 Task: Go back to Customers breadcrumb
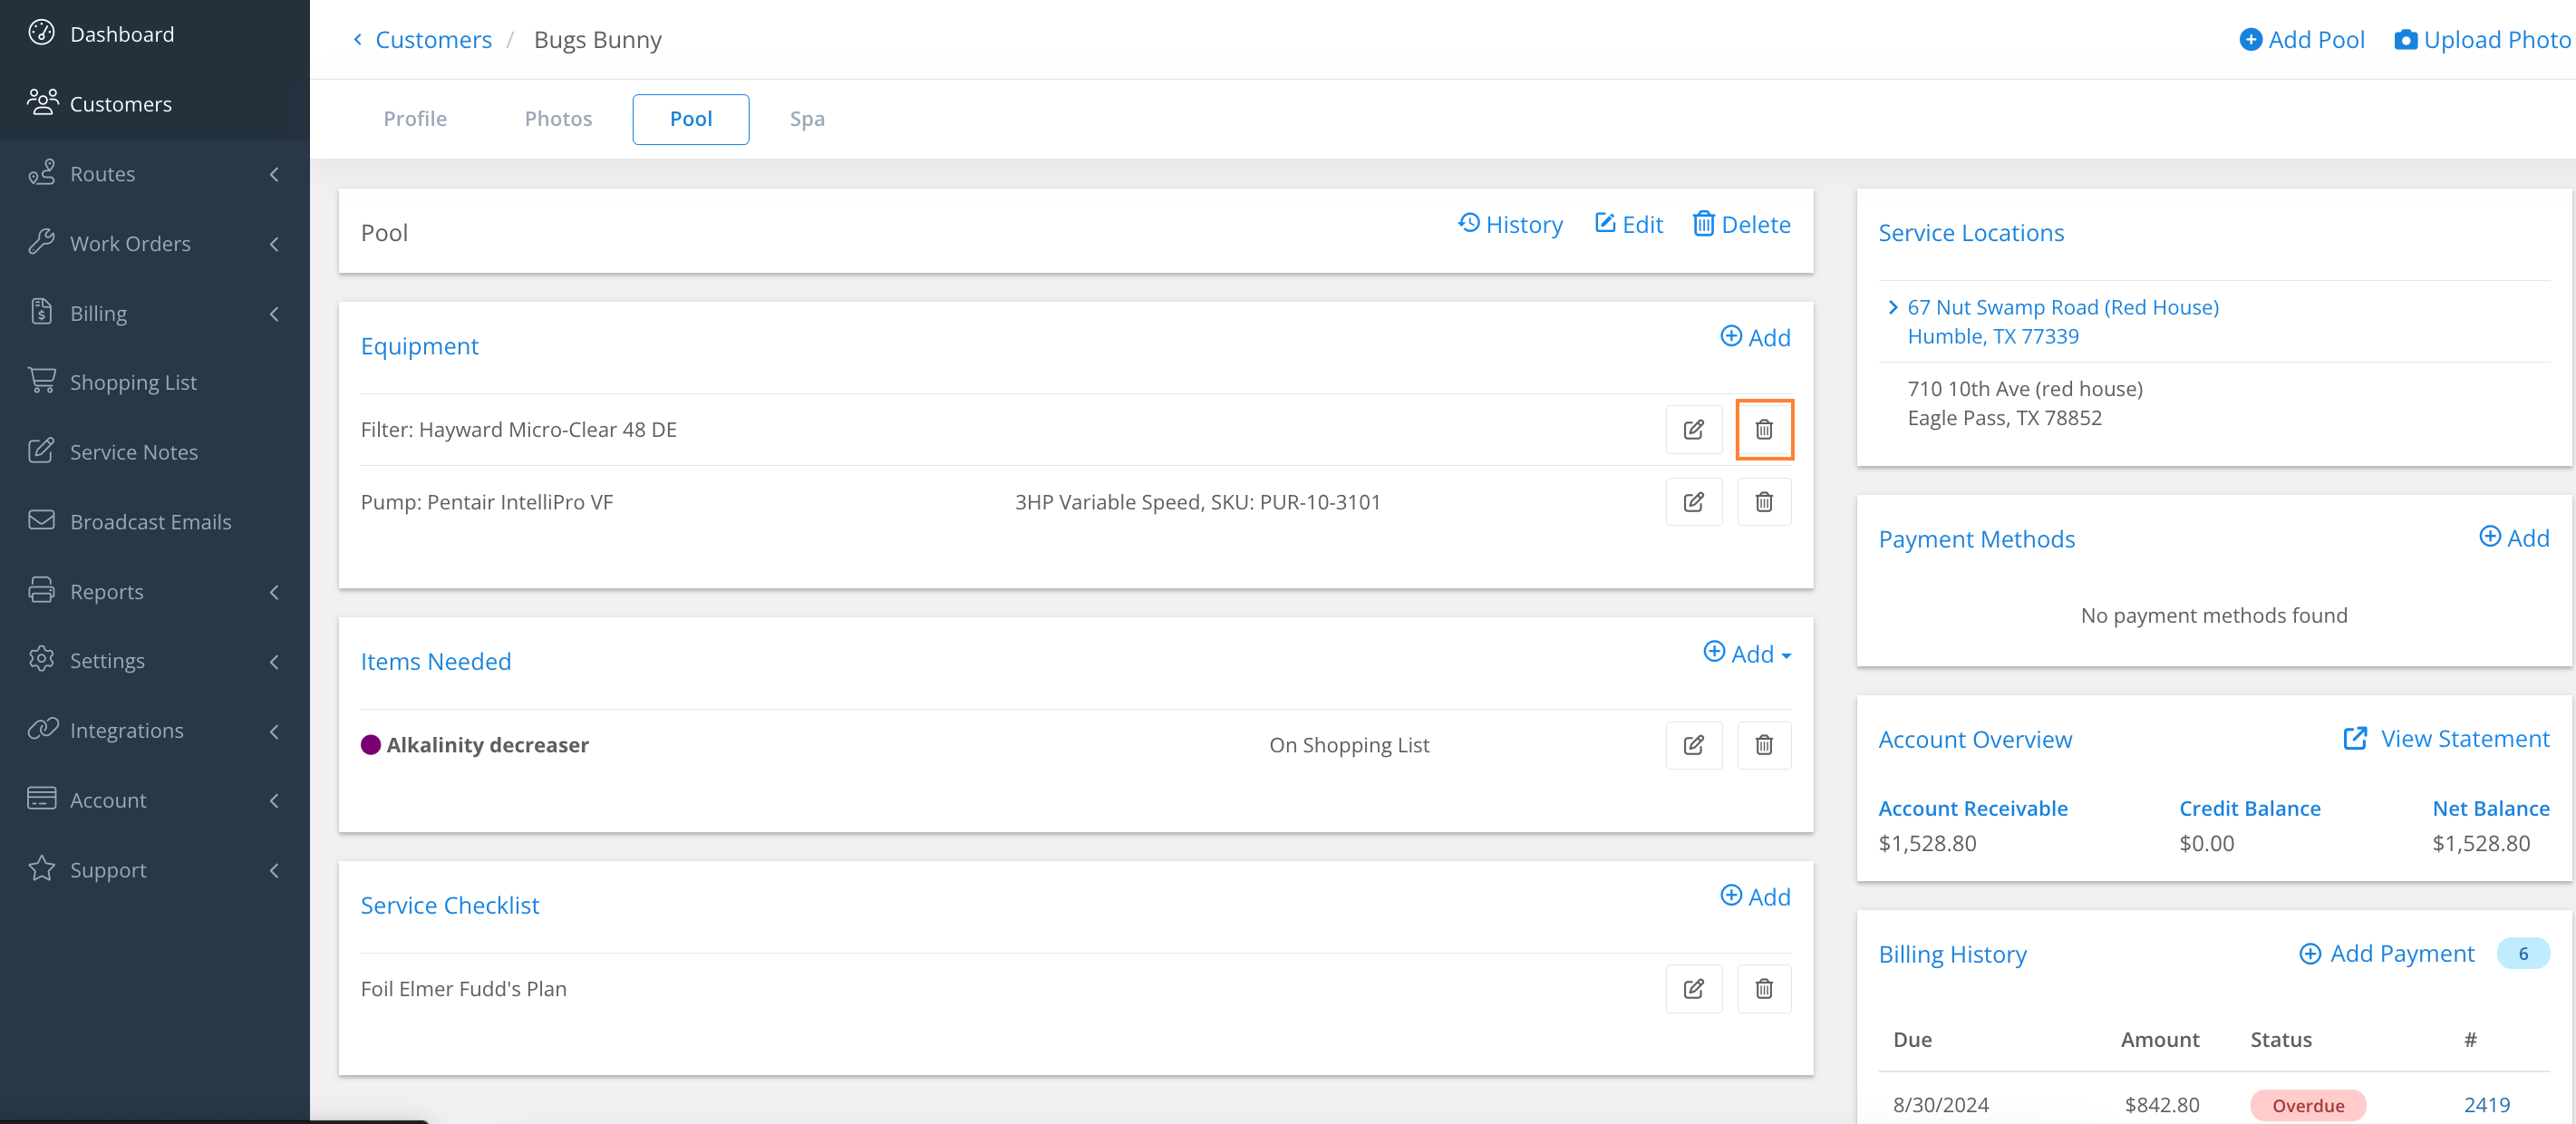coord(433,40)
